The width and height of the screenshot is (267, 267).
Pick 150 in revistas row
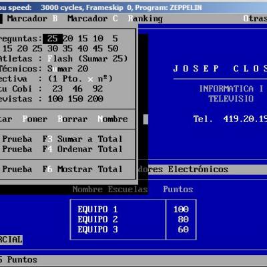75,99
